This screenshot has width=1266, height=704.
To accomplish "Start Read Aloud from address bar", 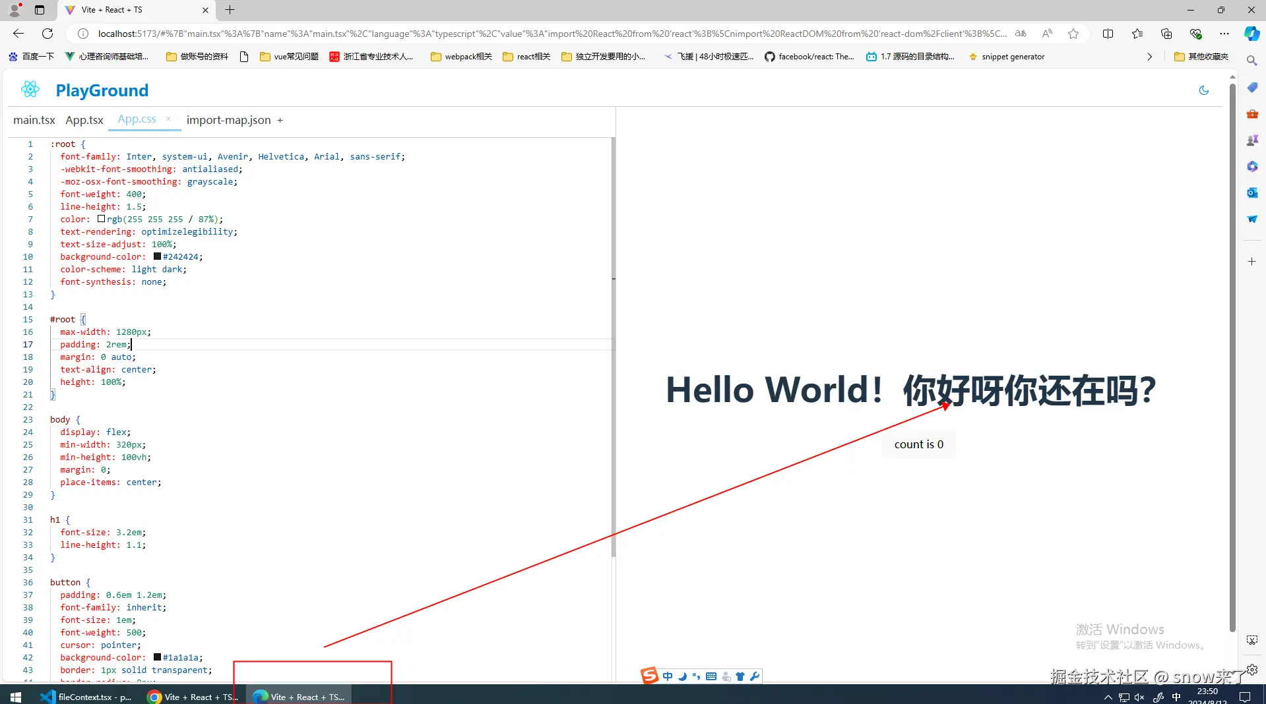I will 1047,34.
